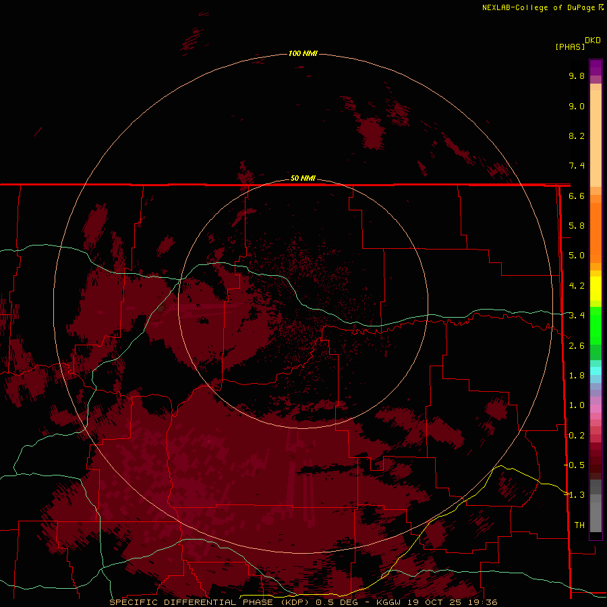
Task: Select the 3.4 legend scale value
Action: [577, 316]
